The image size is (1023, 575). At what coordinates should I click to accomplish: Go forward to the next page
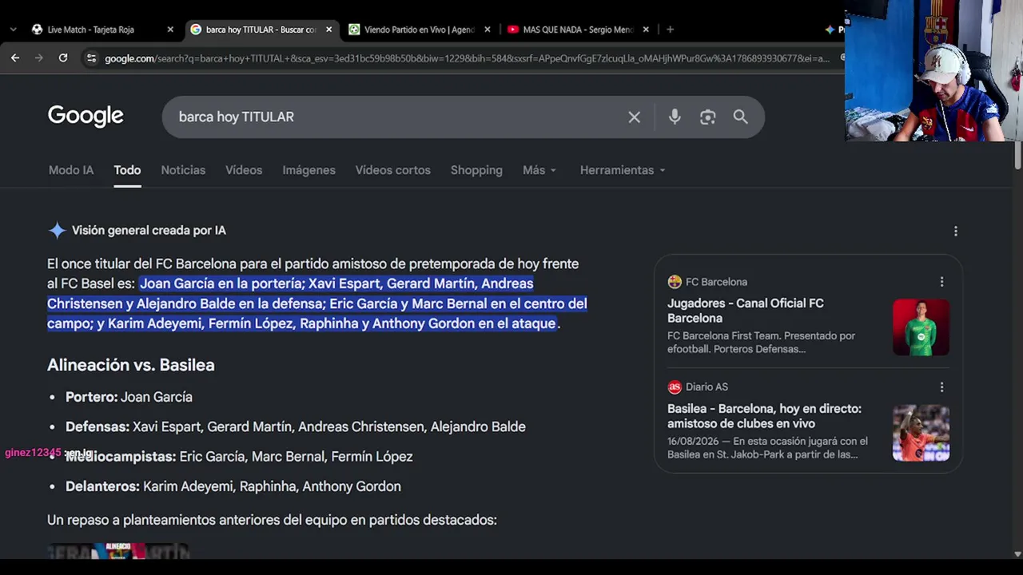point(39,57)
